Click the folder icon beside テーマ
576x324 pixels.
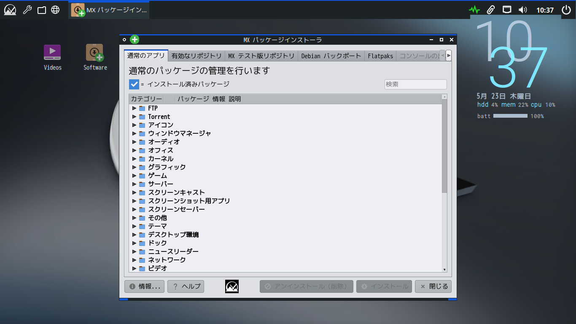[x=142, y=226]
